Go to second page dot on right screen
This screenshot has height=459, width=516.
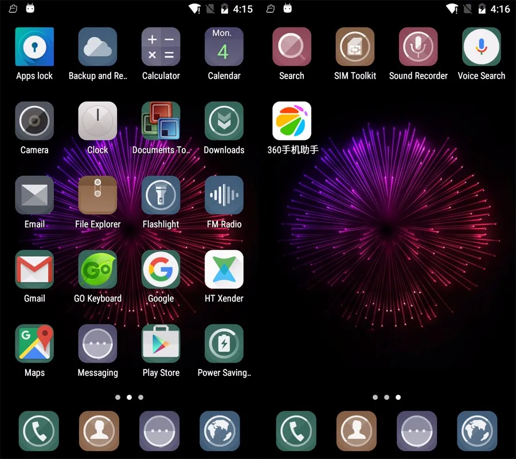386,397
